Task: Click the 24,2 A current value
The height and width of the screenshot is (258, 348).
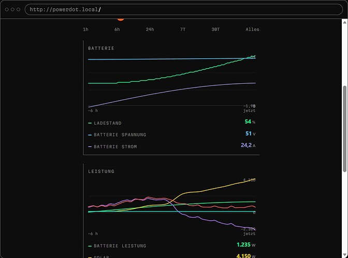Action: (x=248, y=145)
